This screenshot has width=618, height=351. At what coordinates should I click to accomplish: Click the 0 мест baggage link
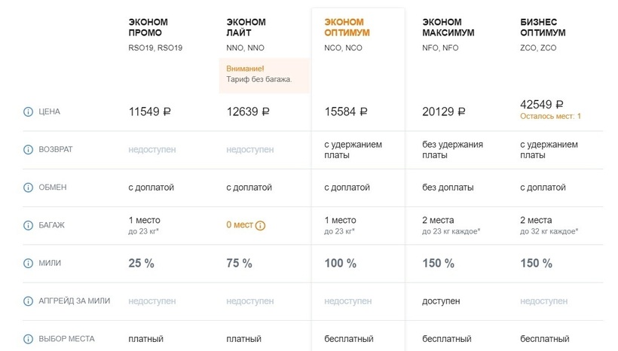coord(240,225)
